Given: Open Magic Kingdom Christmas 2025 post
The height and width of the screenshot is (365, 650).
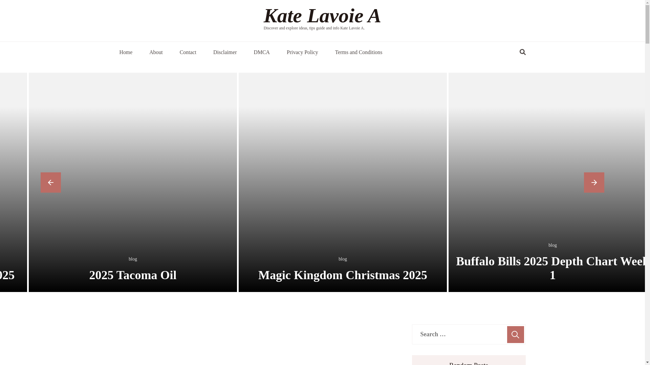Looking at the screenshot, I should [x=343, y=275].
